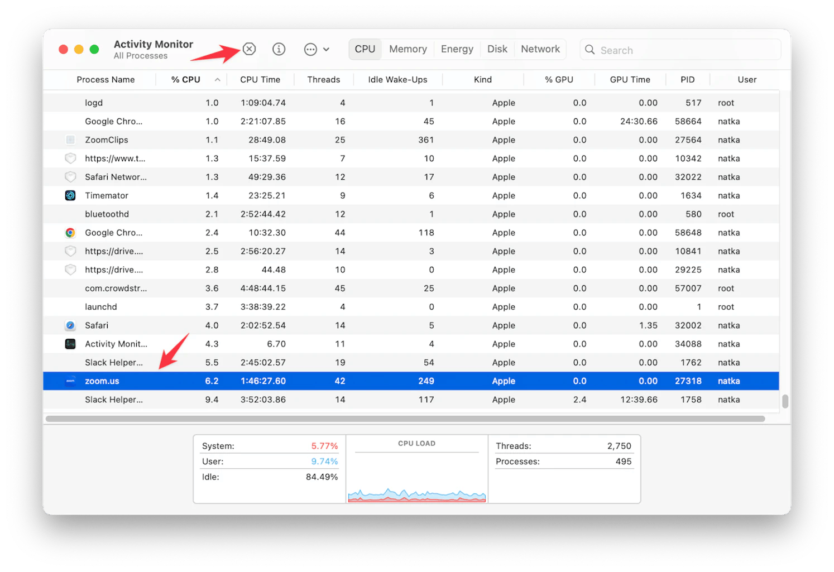Click GPU Time 24:30.66 cell
This screenshot has width=834, height=572.
coord(639,121)
